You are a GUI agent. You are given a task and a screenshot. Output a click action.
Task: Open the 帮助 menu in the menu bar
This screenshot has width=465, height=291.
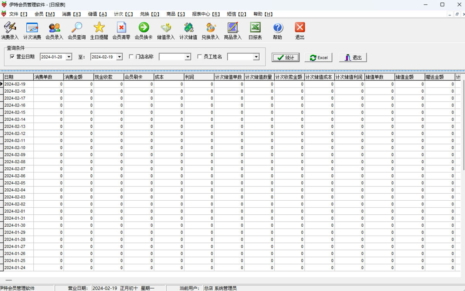click(263, 14)
